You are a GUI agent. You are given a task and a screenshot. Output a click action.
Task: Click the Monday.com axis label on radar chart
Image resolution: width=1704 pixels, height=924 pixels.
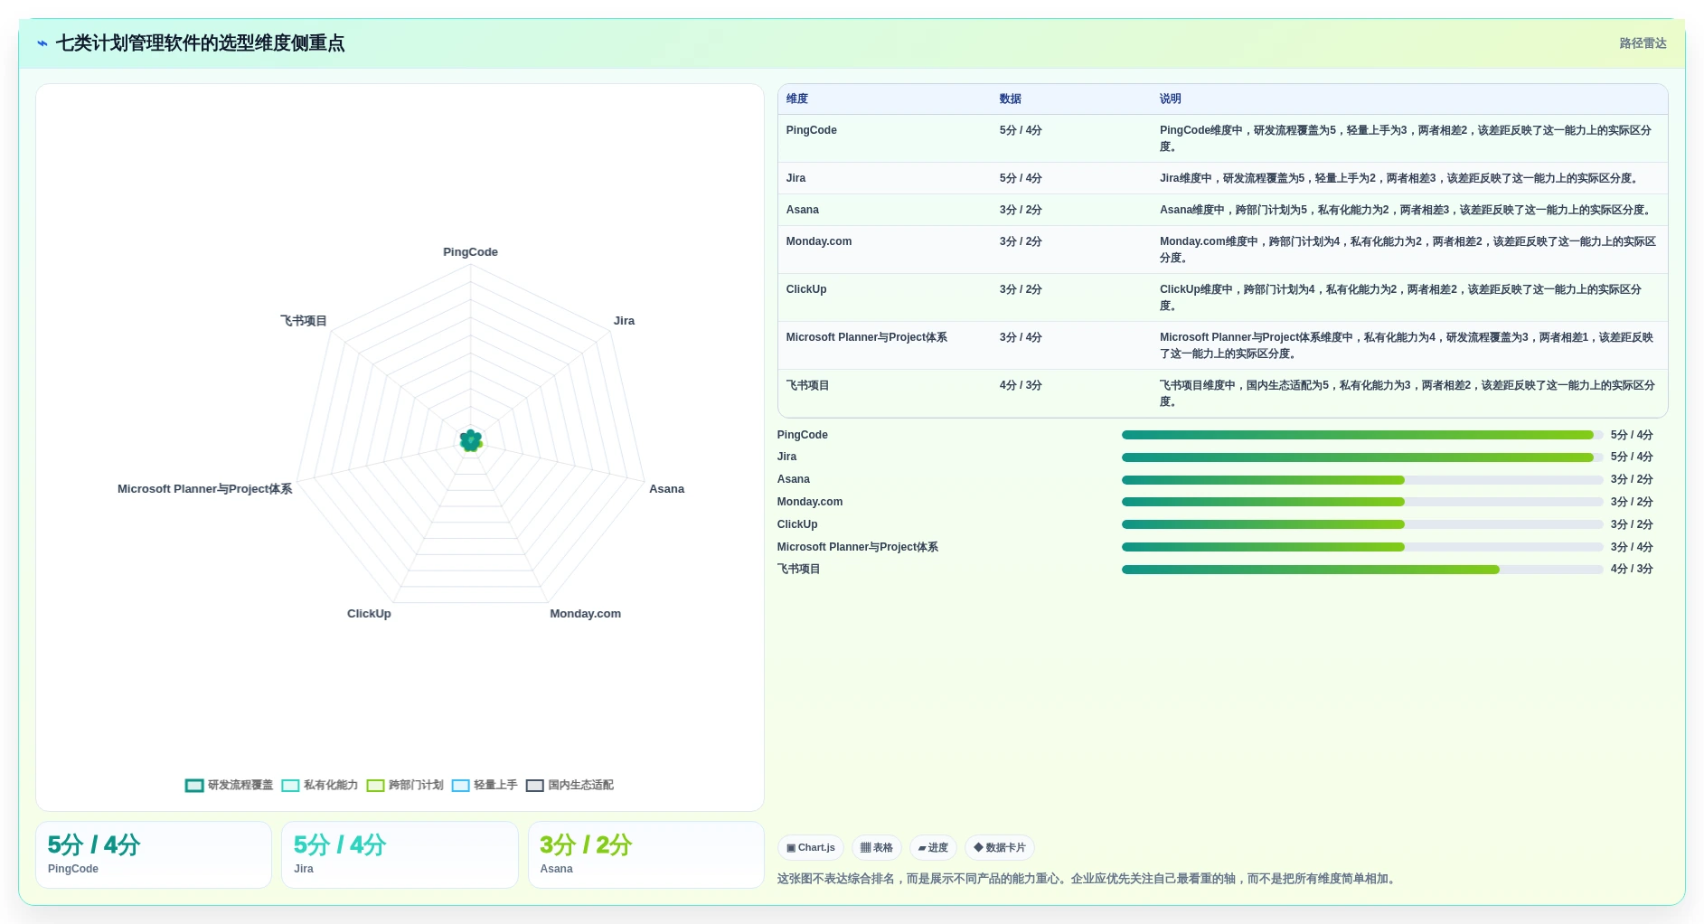585,614
